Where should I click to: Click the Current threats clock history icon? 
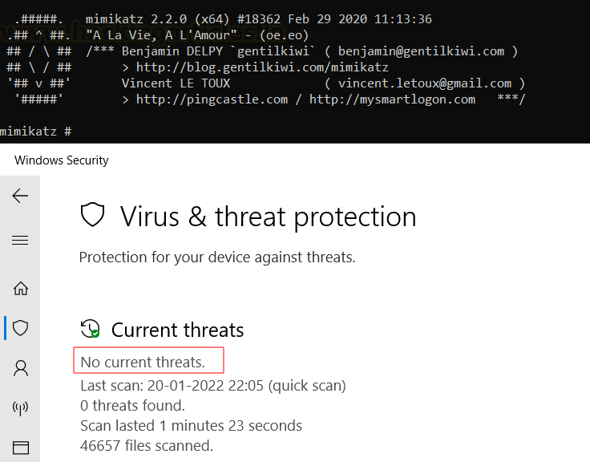[91, 329]
